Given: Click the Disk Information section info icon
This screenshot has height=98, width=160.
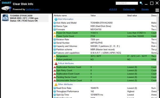Looking at the screenshot, I should (x=56, y=19).
